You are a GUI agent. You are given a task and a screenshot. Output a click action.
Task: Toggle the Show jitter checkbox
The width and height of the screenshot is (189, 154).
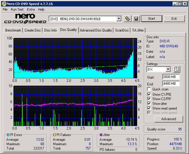tap(149, 104)
